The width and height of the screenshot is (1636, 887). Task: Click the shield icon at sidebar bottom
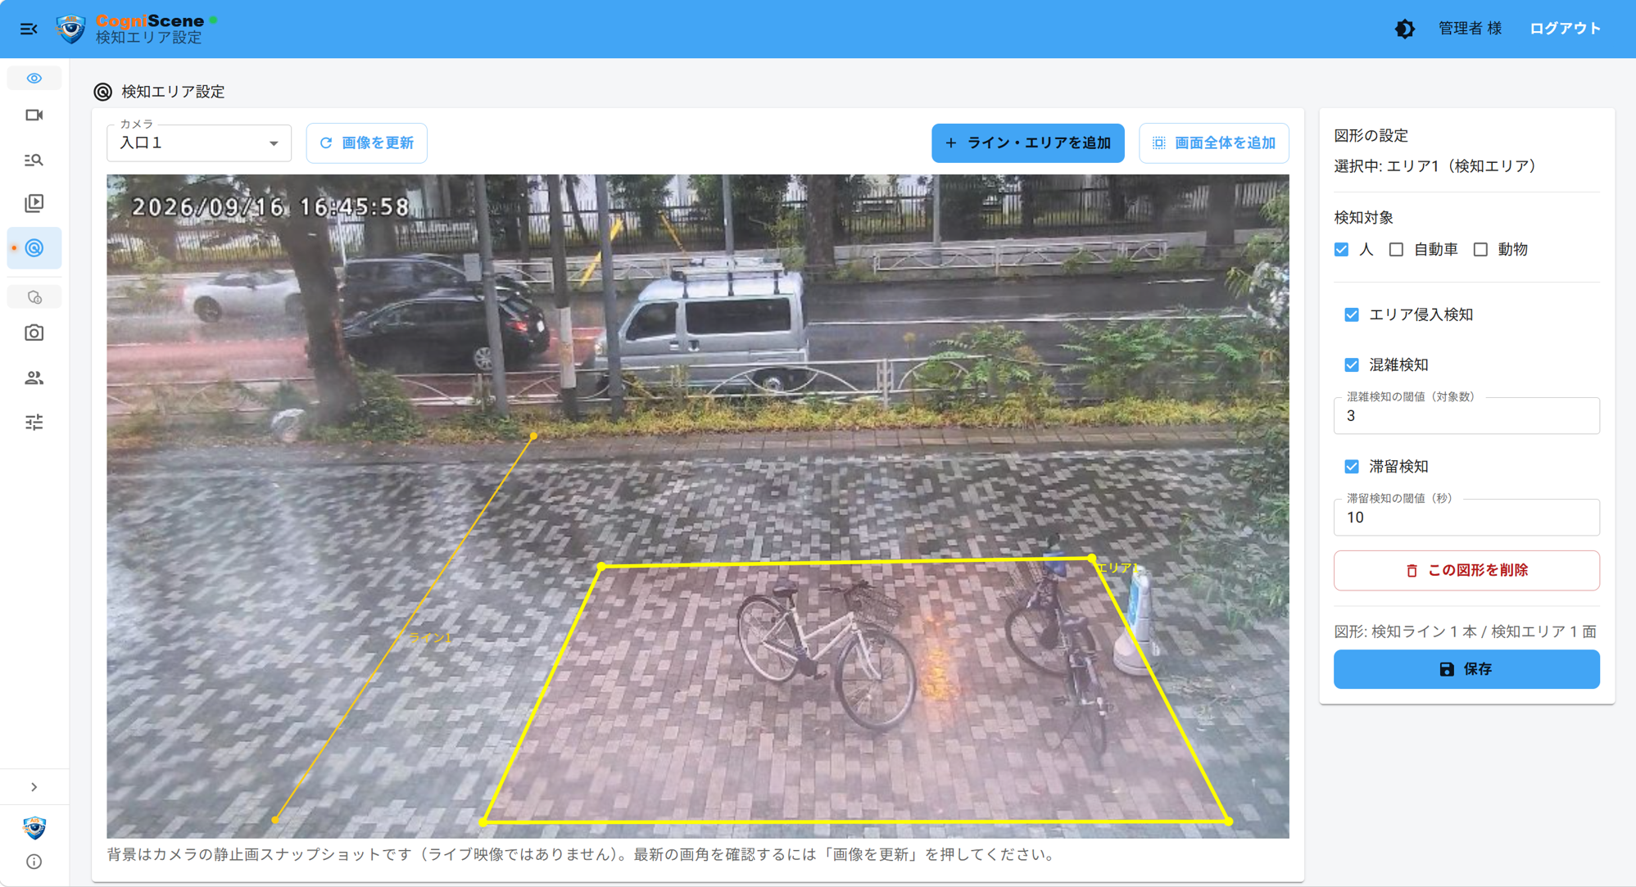[x=34, y=828]
